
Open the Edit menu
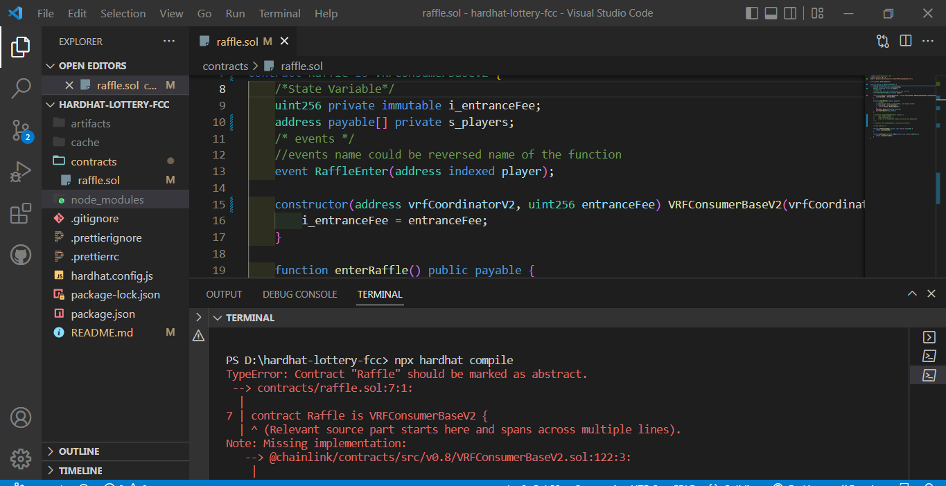click(78, 13)
